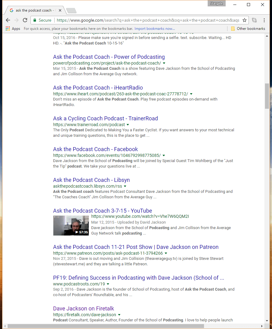The width and height of the screenshot is (272, 329).
Task: Close the 'ask the podcast coach' tab
Action: pyautogui.click(x=60, y=10)
